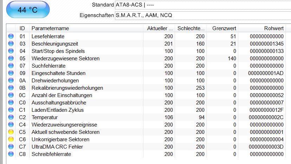Click the yellow status icon for Aktuell schwebende Sektoren
The height and width of the screenshot is (164, 291).
[x=11, y=132]
